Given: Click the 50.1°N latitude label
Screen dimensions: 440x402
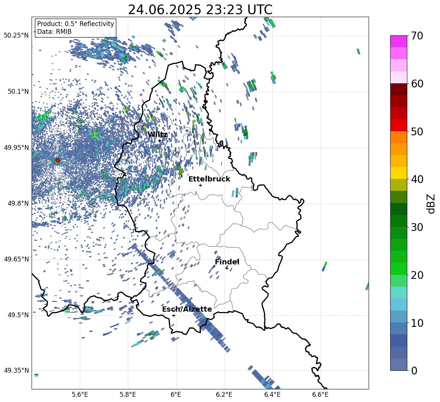Looking at the screenshot, I should 18,91.
